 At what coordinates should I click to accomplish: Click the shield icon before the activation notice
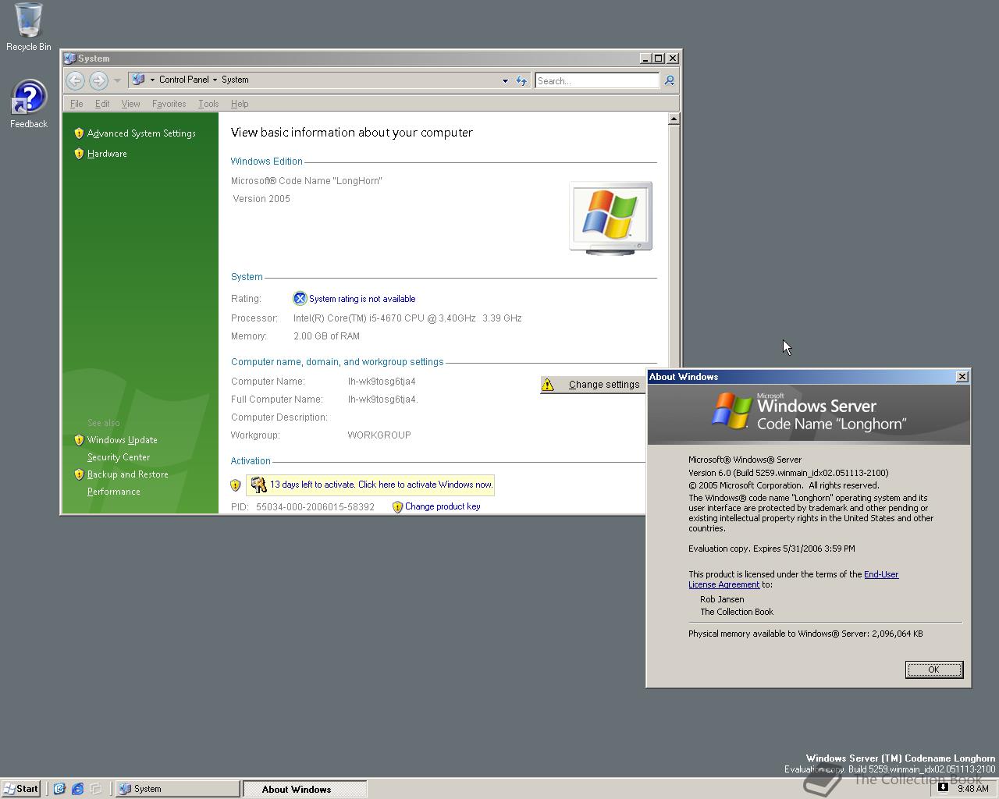[x=236, y=485]
